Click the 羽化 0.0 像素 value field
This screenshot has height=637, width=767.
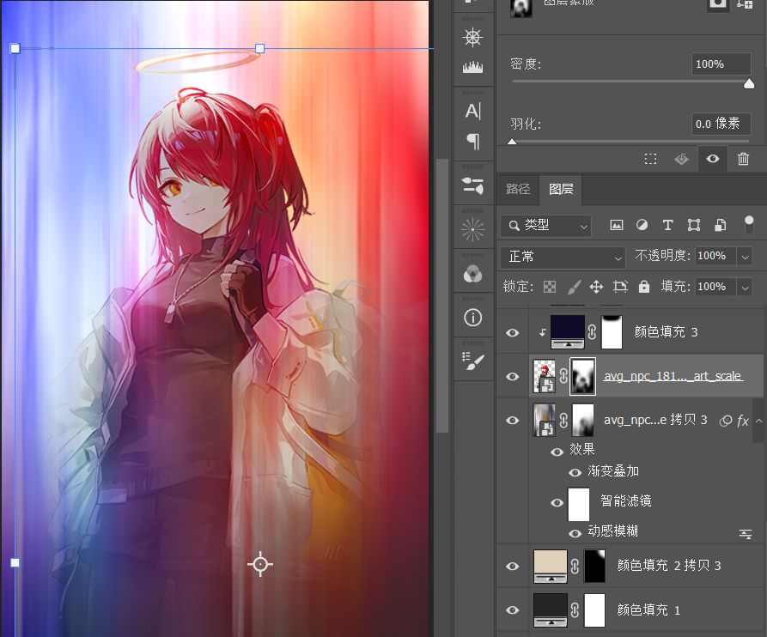pos(721,124)
